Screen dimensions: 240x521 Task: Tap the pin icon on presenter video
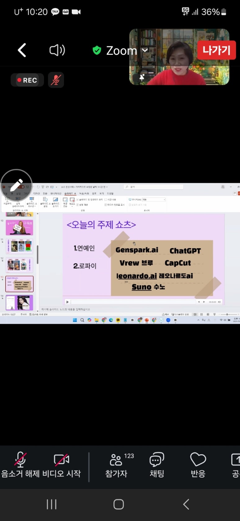click(142, 78)
